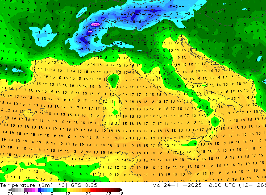
Task: Select the -10 legend label
Action: (x=38, y=193)
